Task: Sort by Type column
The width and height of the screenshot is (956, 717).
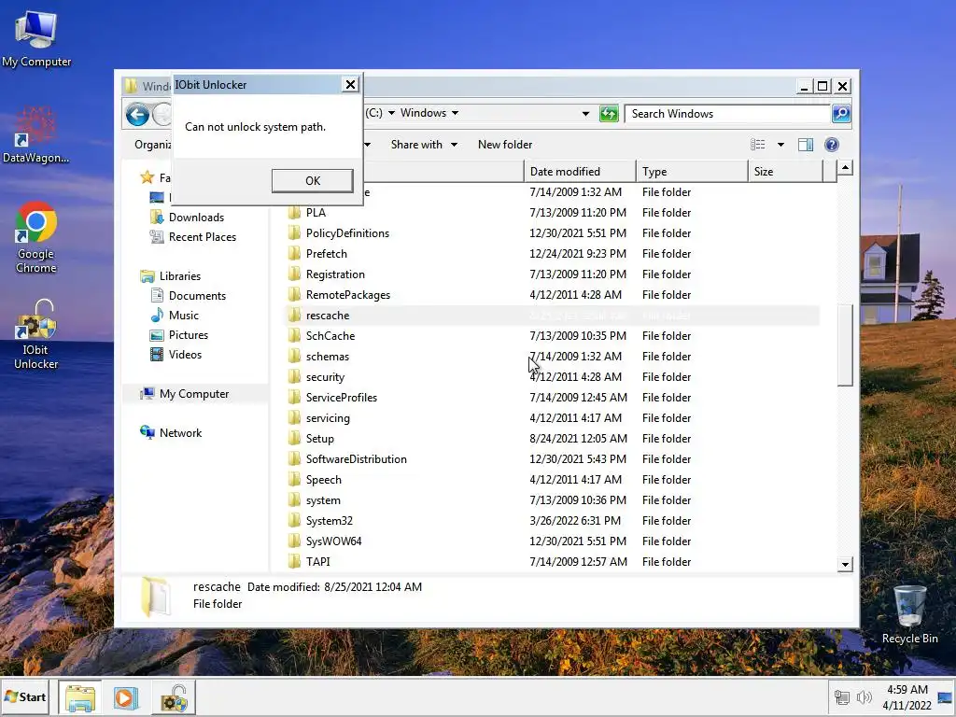Action: pos(692,172)
